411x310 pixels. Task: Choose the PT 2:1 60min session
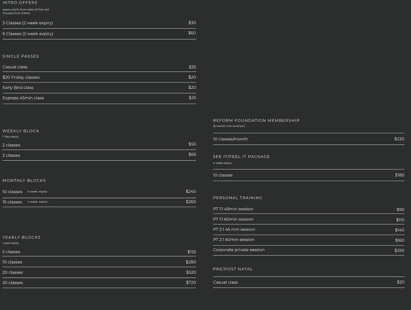coord(234,240)
